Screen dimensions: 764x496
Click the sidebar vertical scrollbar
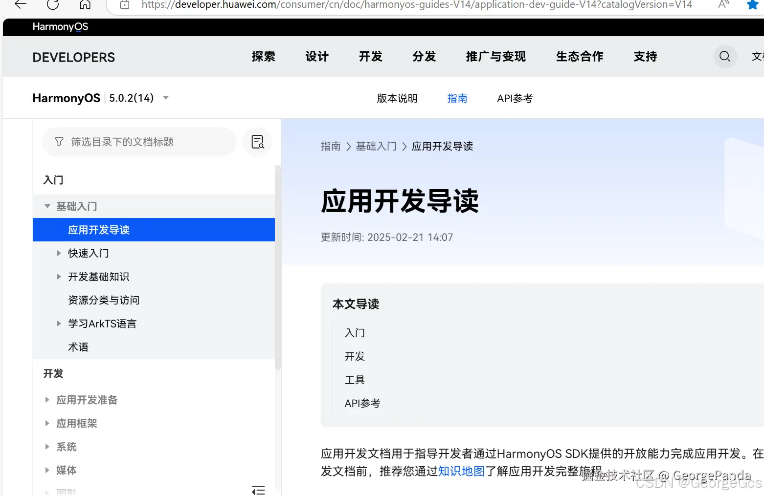278,268
